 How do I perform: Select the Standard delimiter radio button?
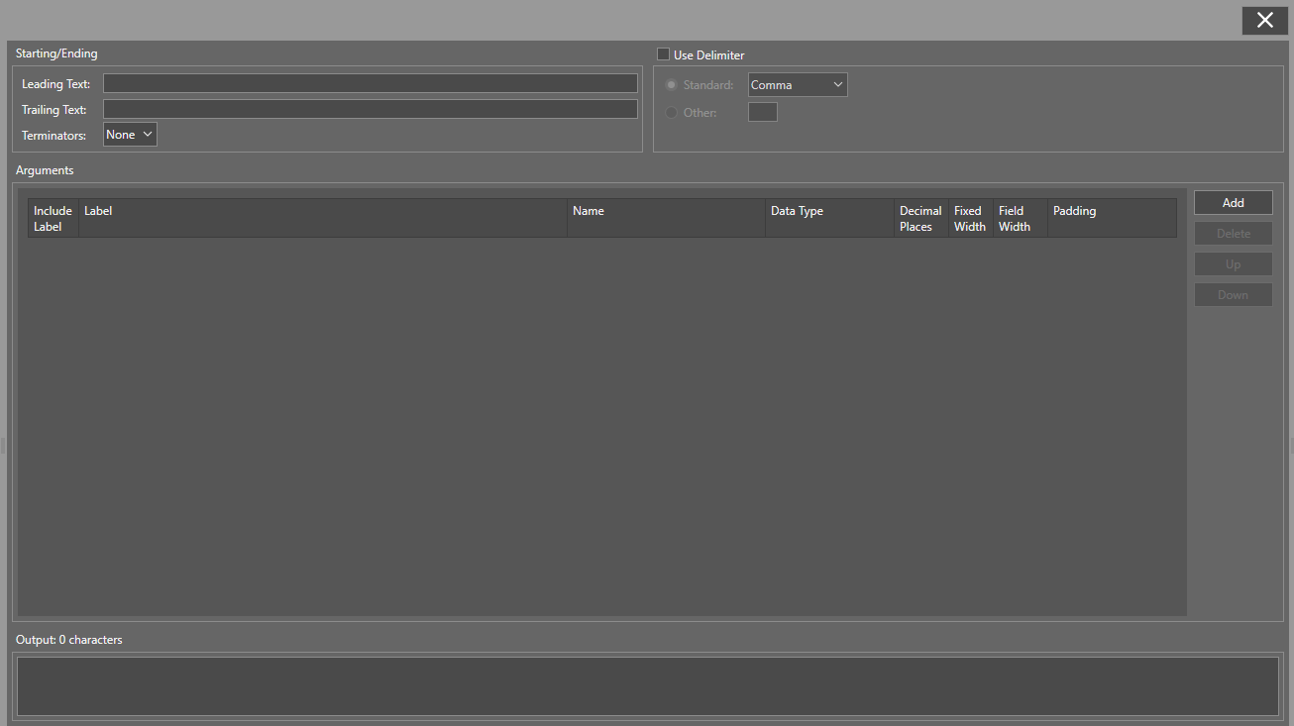click(672, 85)
